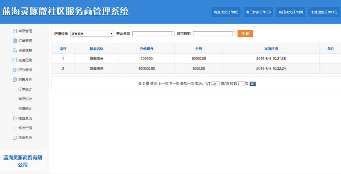341x174 pixels.
Task: Open 未处理的订单(15) header button
Action: (x=324, y=12)
